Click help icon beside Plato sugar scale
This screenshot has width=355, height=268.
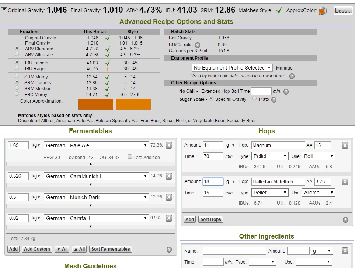pos(274,99)
